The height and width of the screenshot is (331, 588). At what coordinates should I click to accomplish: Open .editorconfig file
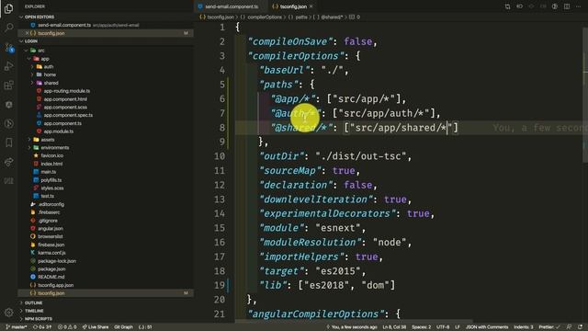tap(51, 204)
